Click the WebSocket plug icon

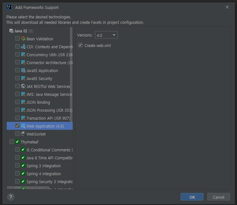[23, 134]
